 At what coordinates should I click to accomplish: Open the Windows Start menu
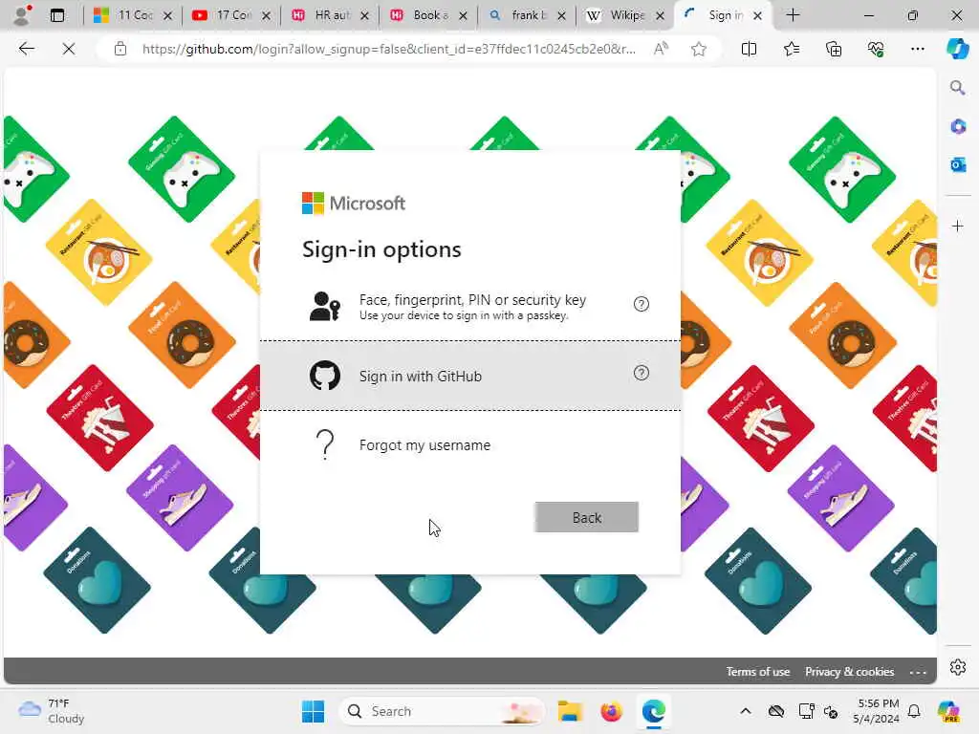pos(313,711)
